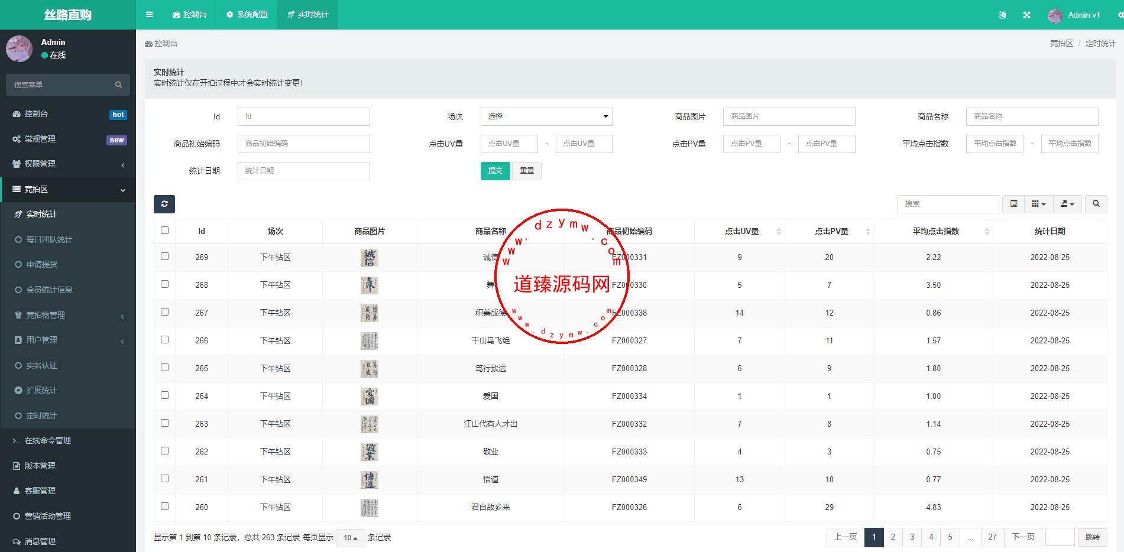Open 申请提货 in sidebar
1124x552 pixels.
click(x=68, y=265)
